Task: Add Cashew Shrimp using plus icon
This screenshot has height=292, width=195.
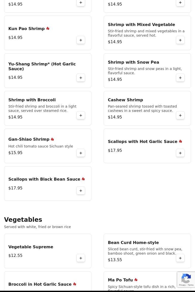Action: pyautogui.click(x=180, y=115)
